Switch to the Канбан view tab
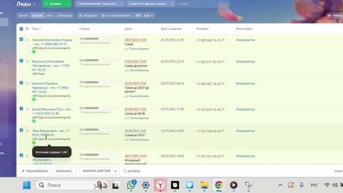The image size is (343, 193). (24, 16)
